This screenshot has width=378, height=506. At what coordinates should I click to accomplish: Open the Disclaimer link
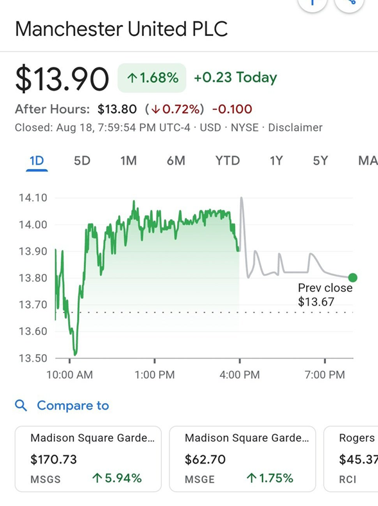point(295,127)
